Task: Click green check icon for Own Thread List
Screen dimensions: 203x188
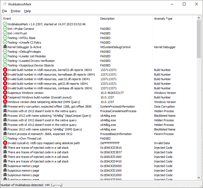Action: [x=5, y=138]
